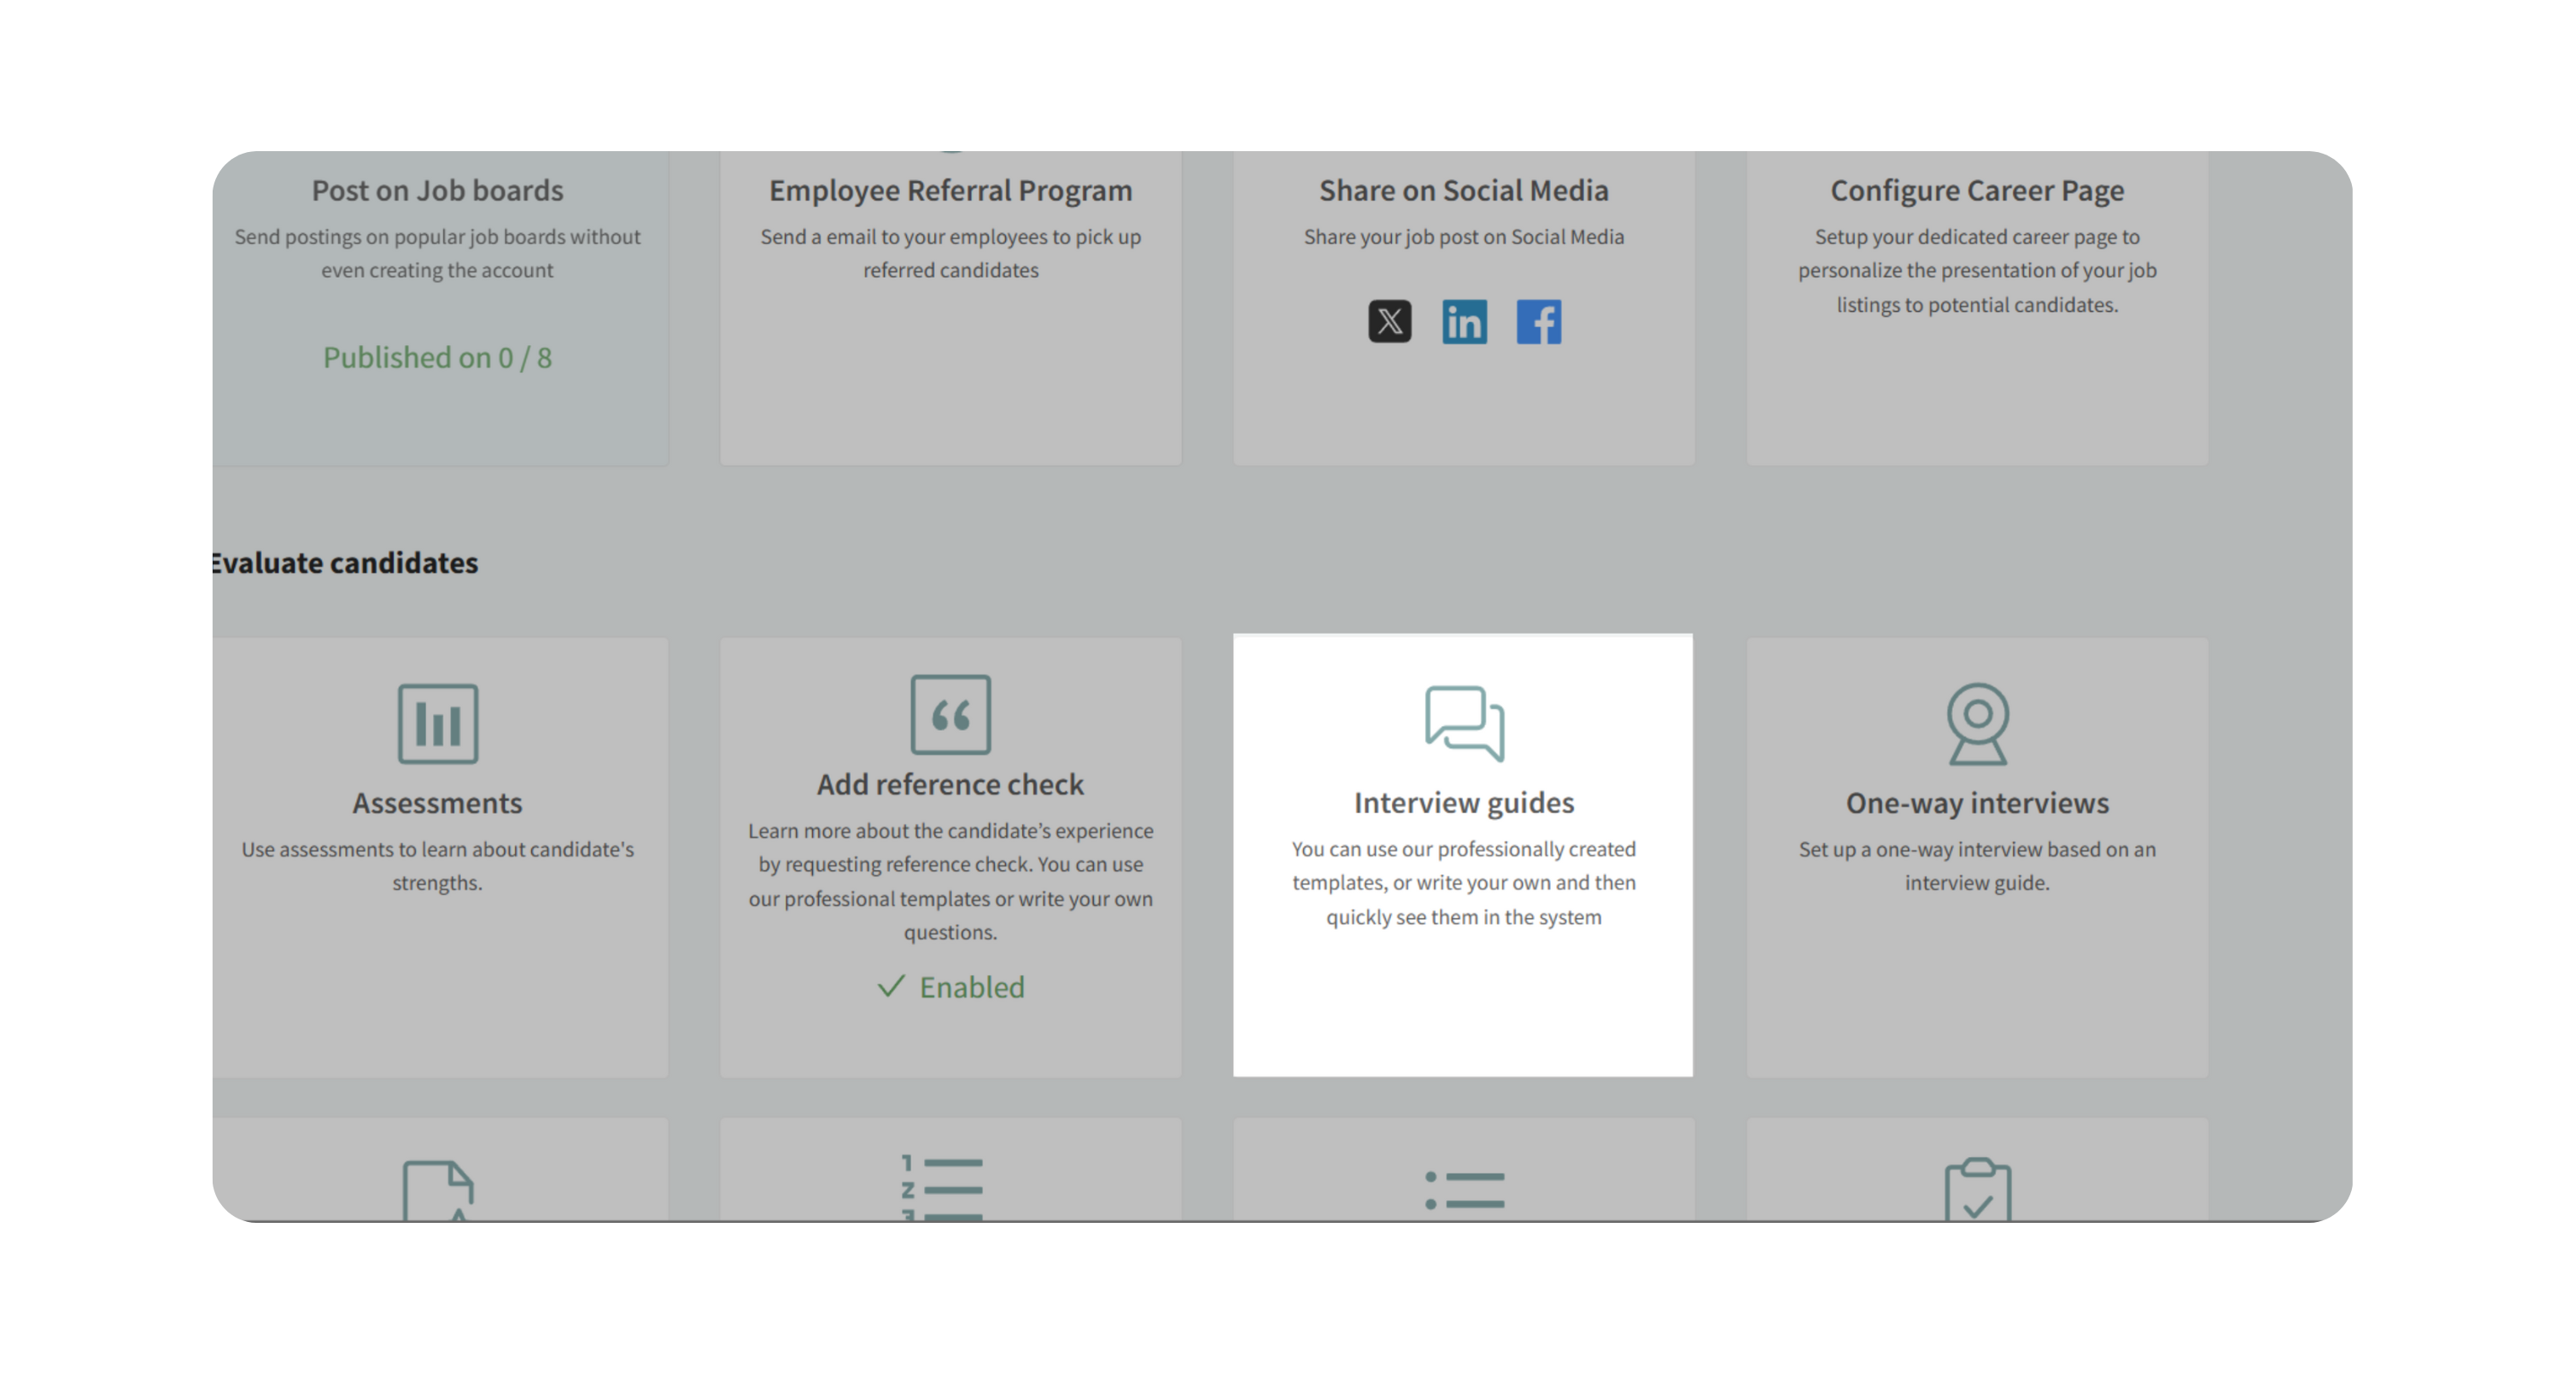
Task: Click the One-way interviews webcam icon
Action: coord(1977,724)
